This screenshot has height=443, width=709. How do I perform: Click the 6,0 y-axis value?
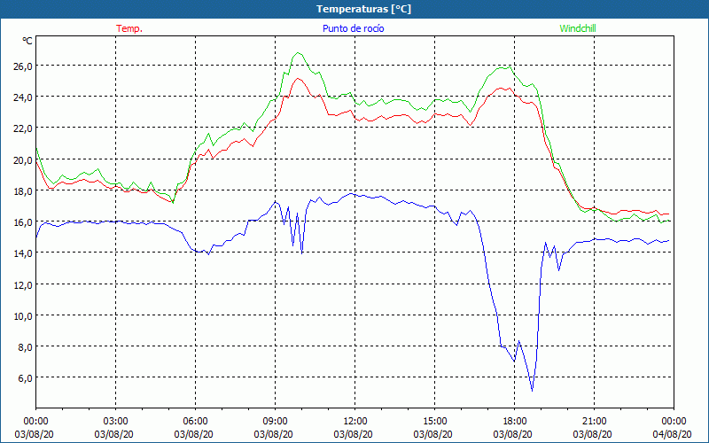[25, 378]
